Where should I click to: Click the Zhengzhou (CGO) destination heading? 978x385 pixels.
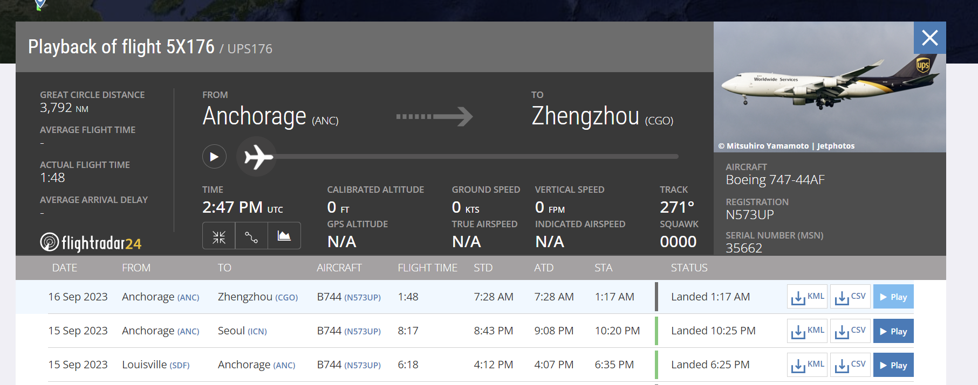click(603, 116)
